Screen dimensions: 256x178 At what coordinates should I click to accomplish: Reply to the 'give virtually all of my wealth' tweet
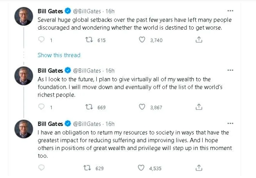41,107
